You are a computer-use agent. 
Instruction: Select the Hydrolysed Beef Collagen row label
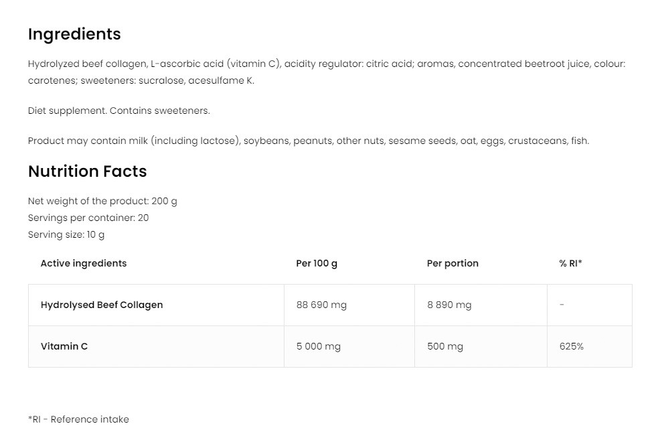(x=102, y=305)
